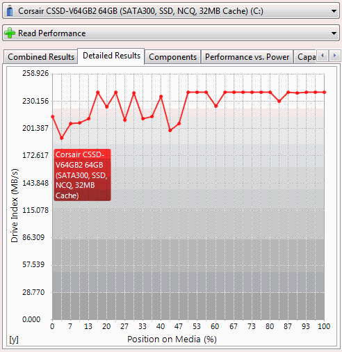342x352 pixels.
Task: Click the 57.539 y-axis value
Action: click(x=33, y=264)
